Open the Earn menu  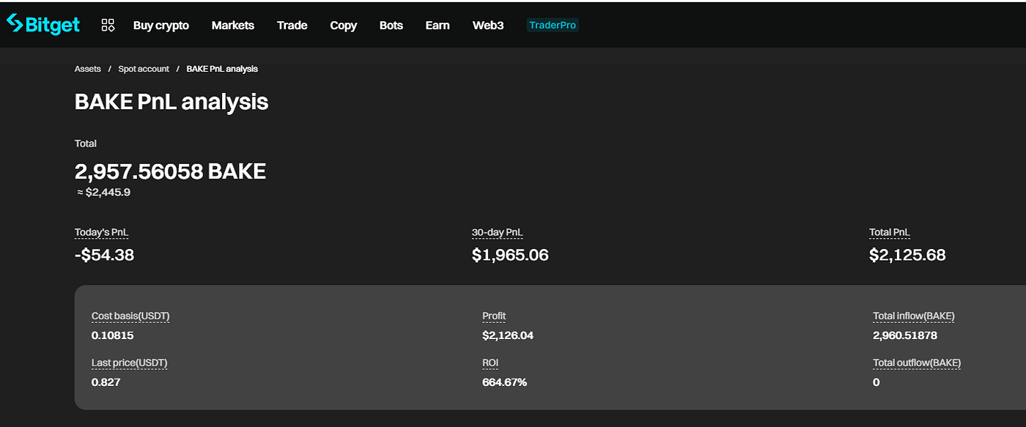coord(438,26)
